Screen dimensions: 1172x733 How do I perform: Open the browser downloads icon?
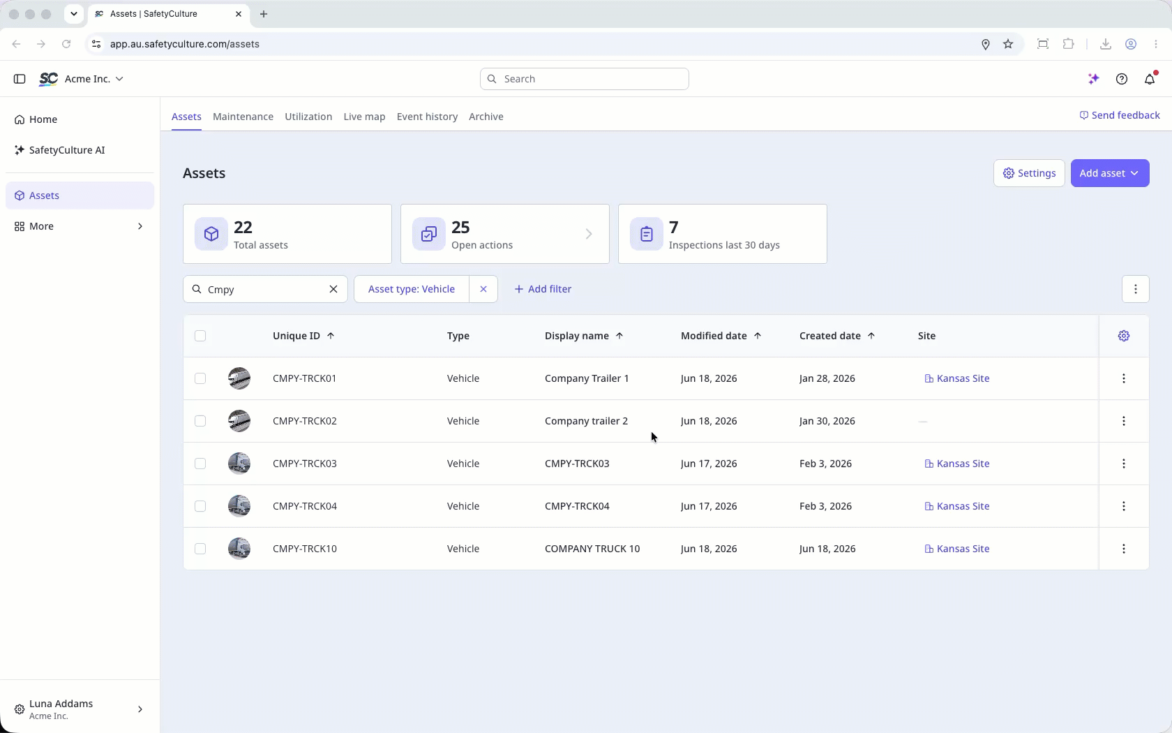point(1106,44)
